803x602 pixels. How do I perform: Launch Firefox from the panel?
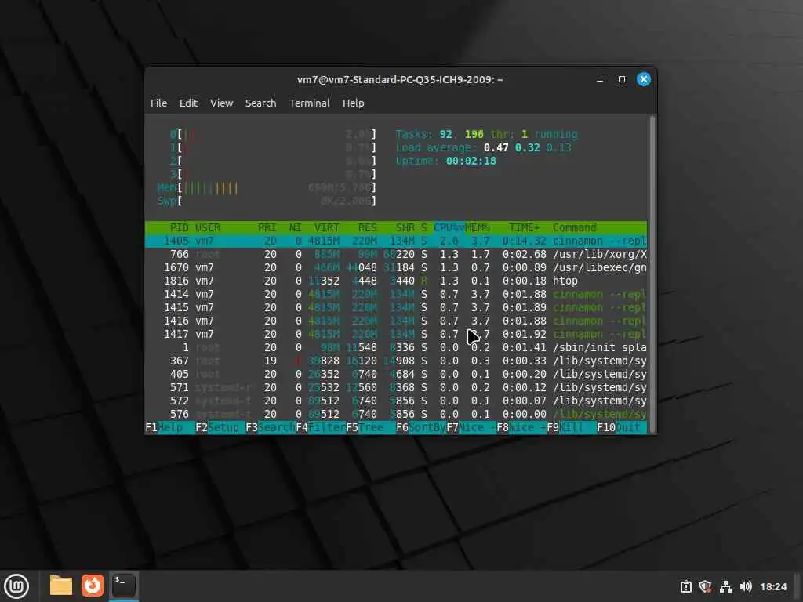pyautogui.click(x=93, y=586)
